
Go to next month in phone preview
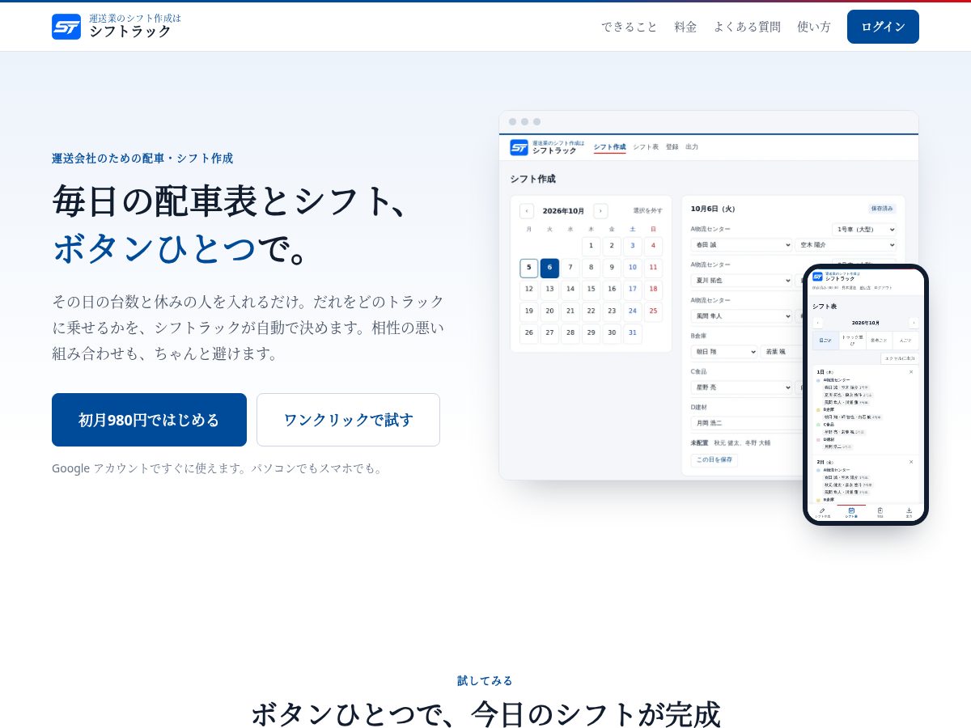coord(914,323)
